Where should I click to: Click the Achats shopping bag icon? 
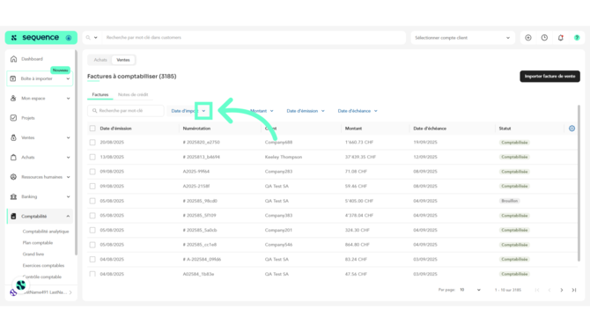pos(13,158)
